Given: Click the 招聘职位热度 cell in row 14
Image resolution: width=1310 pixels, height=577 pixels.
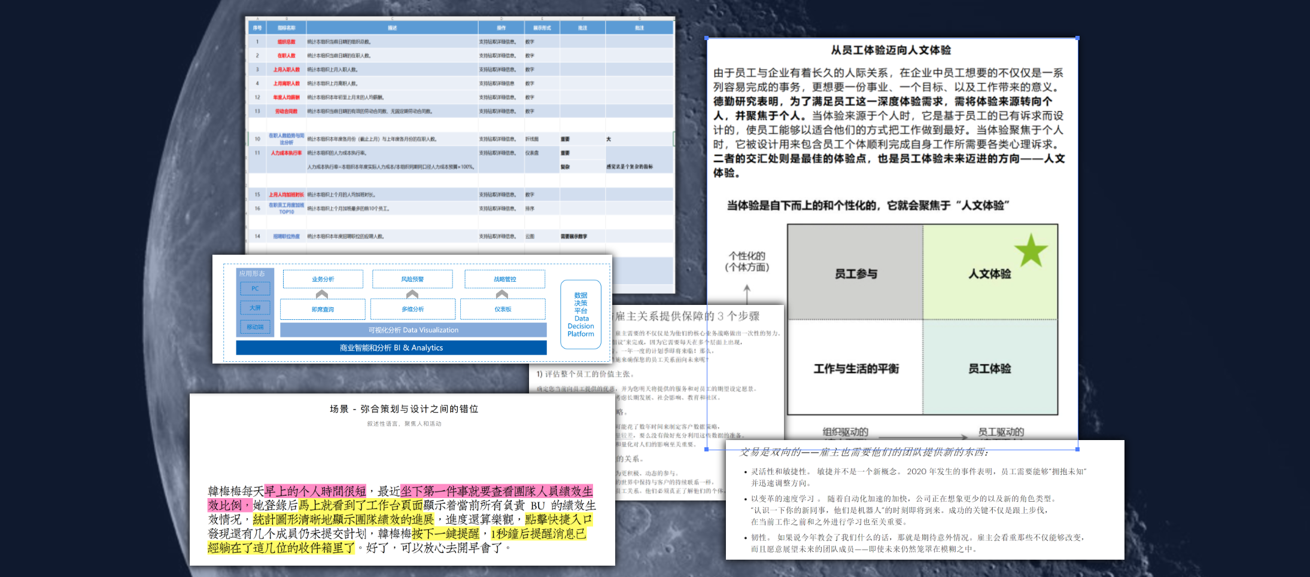Looking at the screenshot, I should pos(286,236).
